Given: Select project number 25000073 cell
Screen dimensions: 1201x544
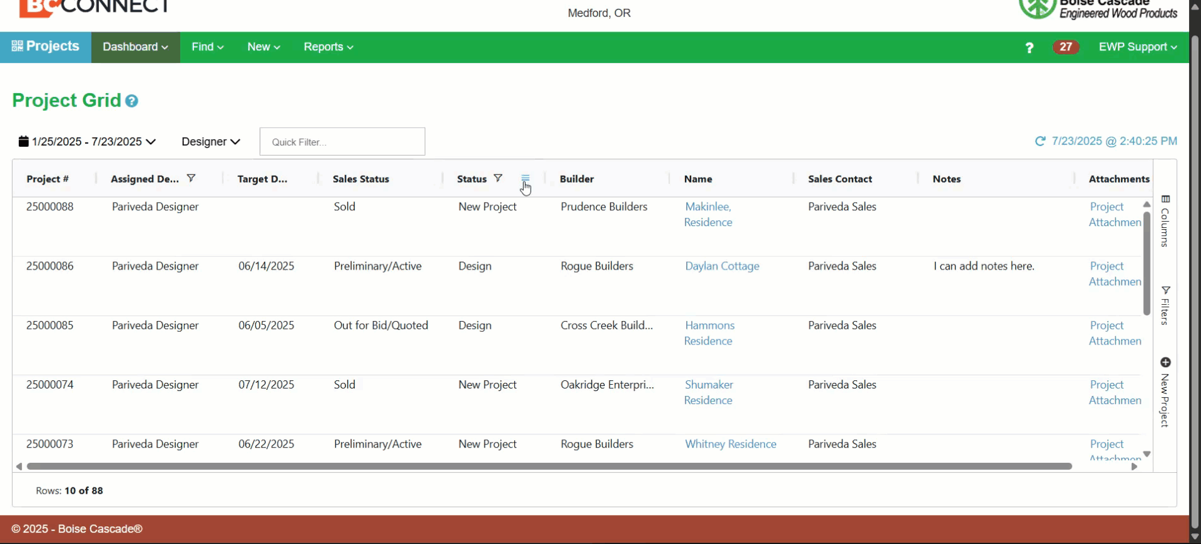Looking at the screenshot, I should pyautogui.click(x=50, y=444).
